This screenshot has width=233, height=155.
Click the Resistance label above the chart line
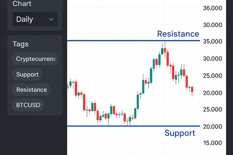(178, 34)
